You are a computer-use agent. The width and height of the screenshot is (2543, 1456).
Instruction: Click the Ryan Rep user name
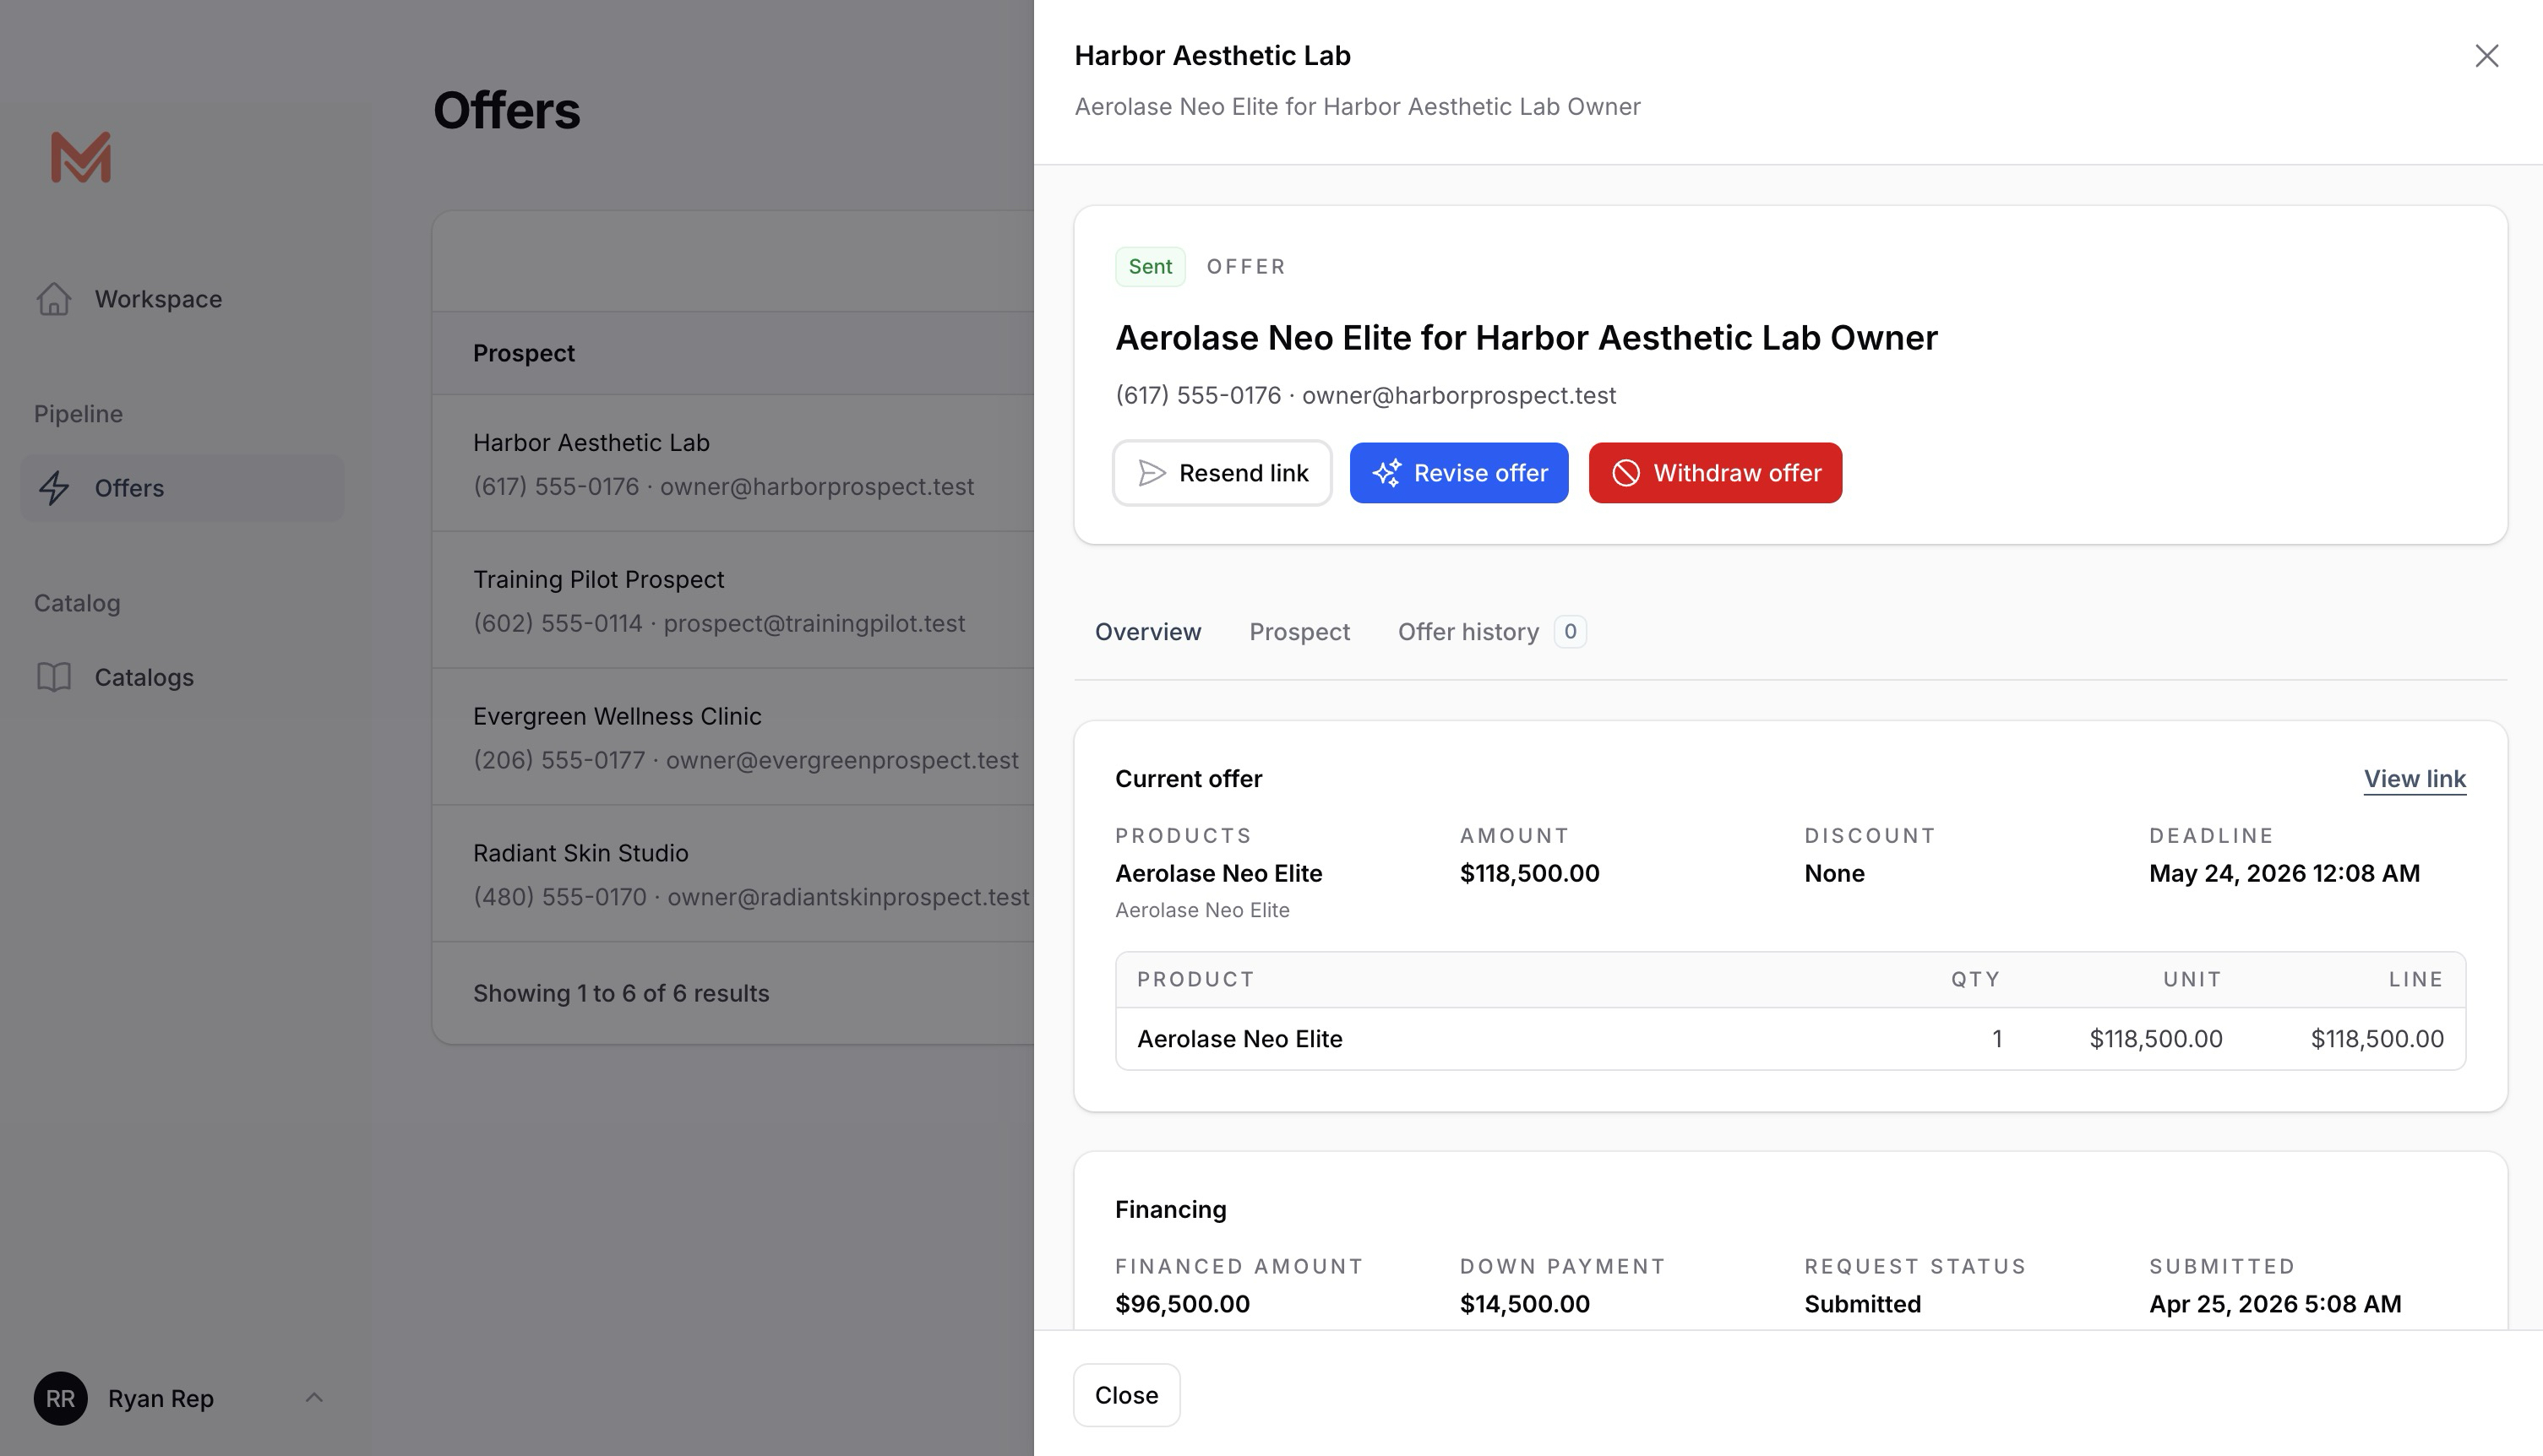[x=161, y=1398]
